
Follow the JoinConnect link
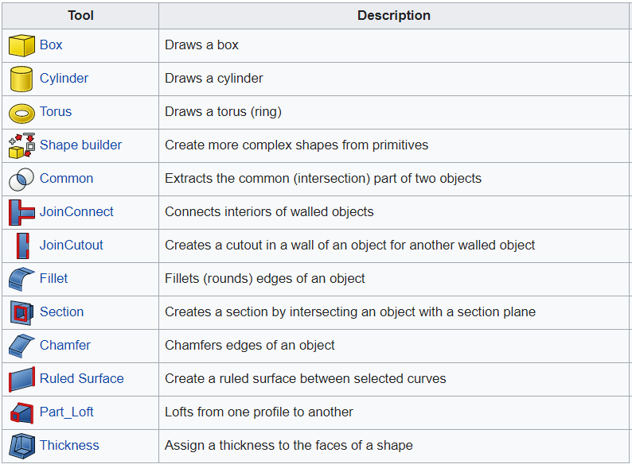pos(76,212)
